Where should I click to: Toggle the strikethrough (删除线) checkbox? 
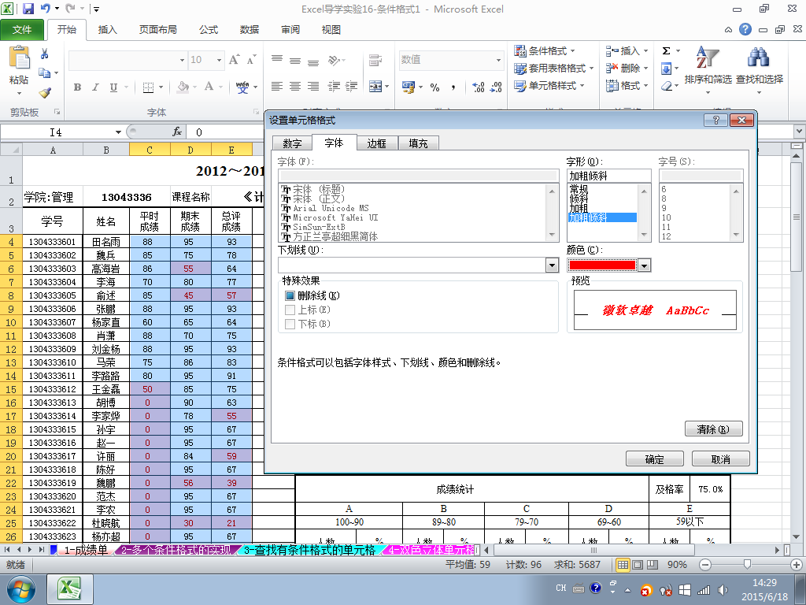pyautogui.click(x=290, y=295)
